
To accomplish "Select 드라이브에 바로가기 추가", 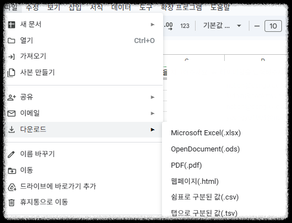I will click(84, 187).
